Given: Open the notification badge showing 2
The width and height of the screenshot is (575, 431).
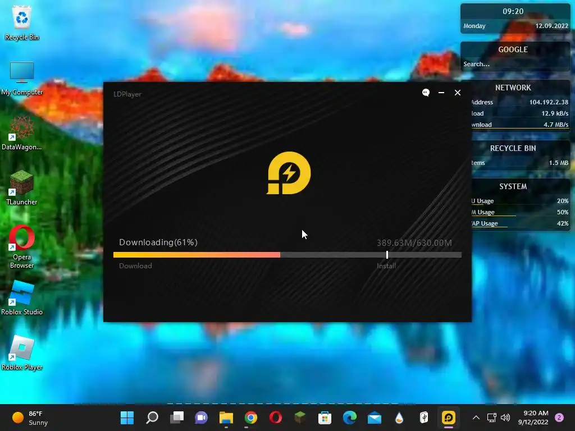Looking at the screenshot, I should 559,418.
